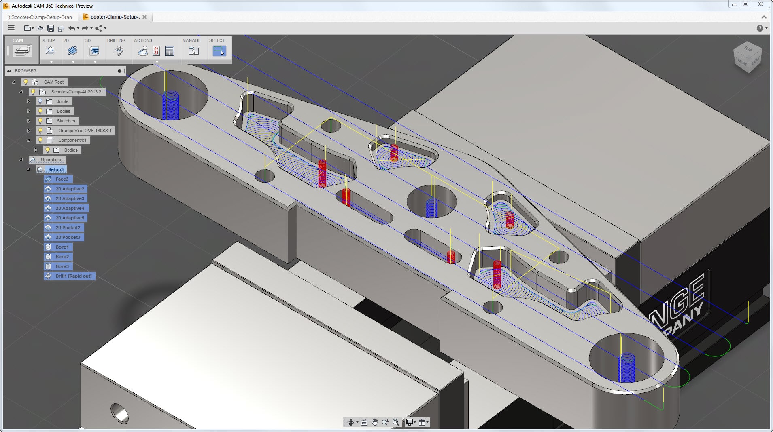Click the 3D milling toolpath icon

[94, 51]
